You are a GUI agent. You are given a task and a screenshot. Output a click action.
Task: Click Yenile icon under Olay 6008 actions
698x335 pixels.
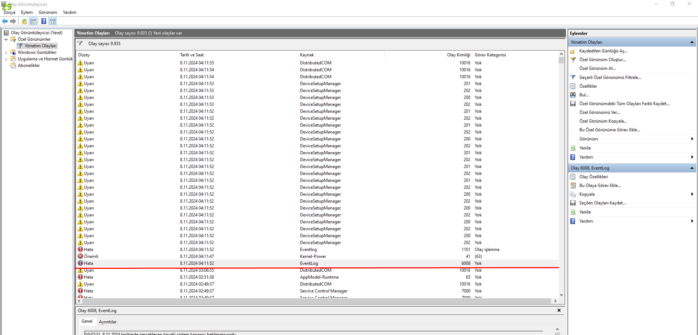coord(573,212)
